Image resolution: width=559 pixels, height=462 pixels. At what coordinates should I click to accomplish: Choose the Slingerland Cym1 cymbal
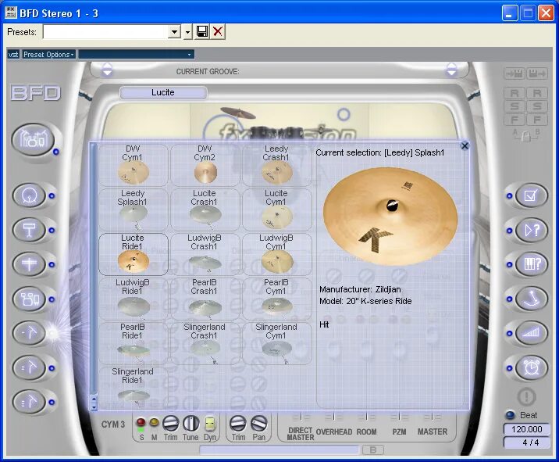click(276, 343)
